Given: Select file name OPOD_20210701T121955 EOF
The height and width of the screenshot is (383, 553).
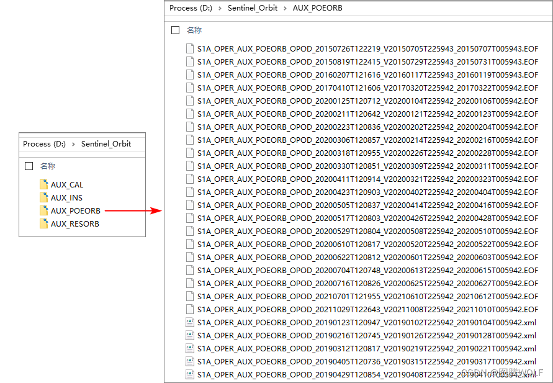Looking at the screenshot, I should point(368,297).
